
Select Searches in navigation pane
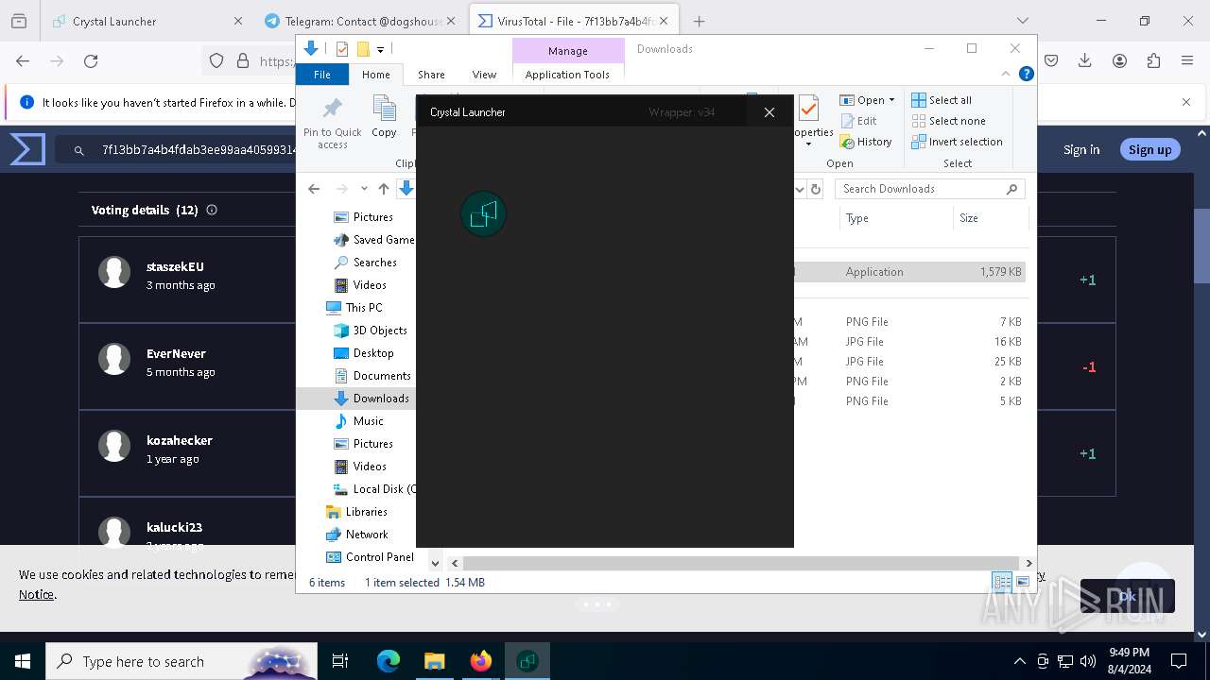pyautogui.click(x=365, y=263)
